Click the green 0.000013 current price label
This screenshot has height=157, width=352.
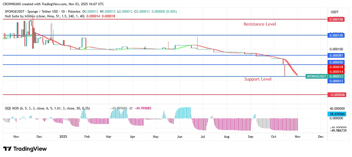coord(337,76)
